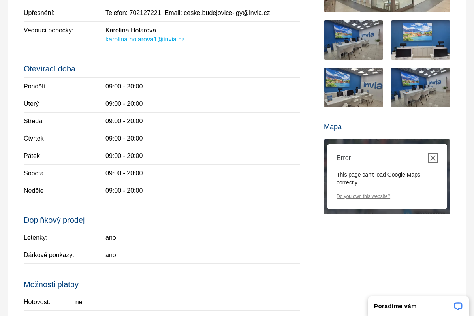The height and width of the screenshot is (316, 474).
Task: Select the 'ne' value for Hotovost
Action: 79,302
